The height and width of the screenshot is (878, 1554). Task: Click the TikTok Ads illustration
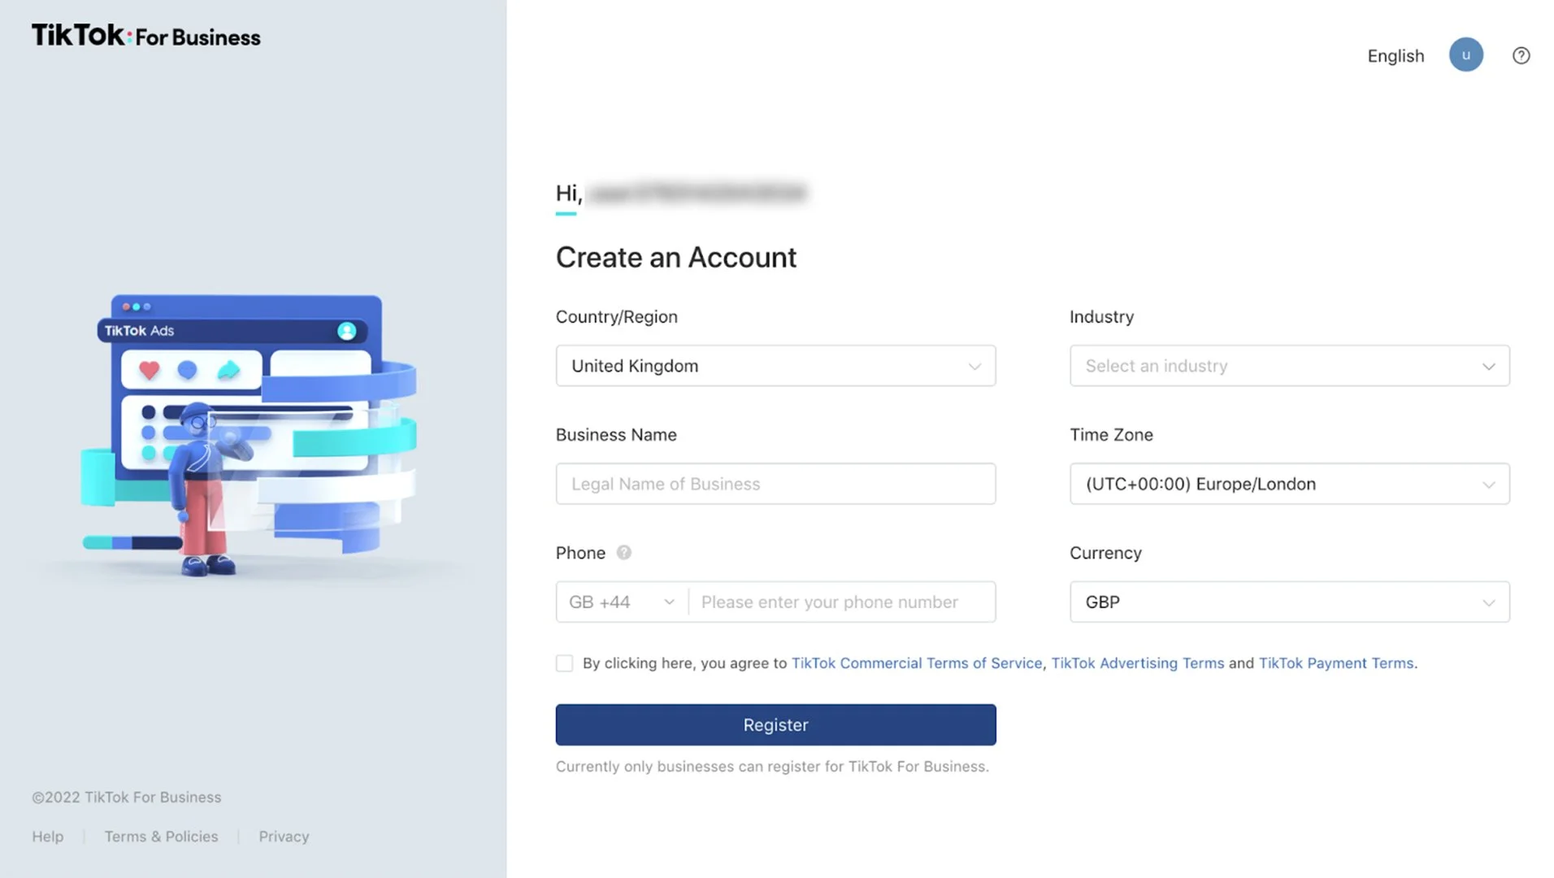249,436
